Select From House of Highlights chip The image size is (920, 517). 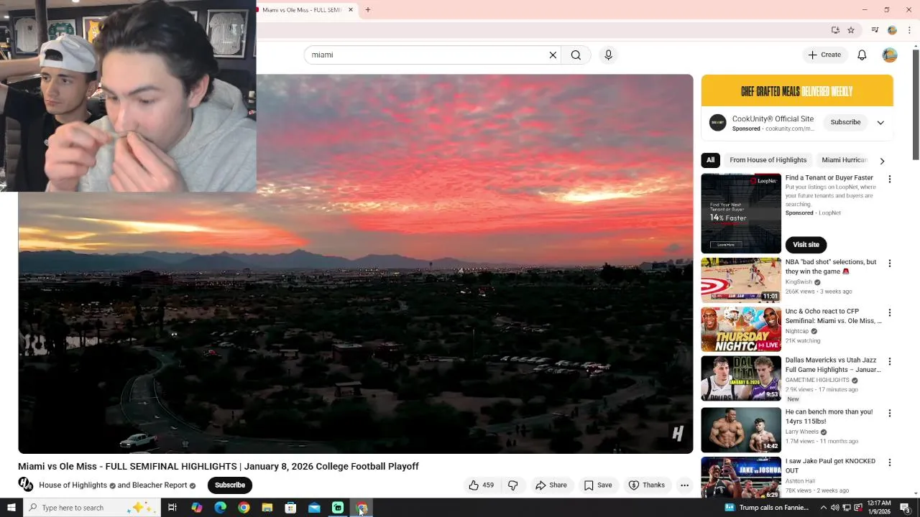(768, 160)
